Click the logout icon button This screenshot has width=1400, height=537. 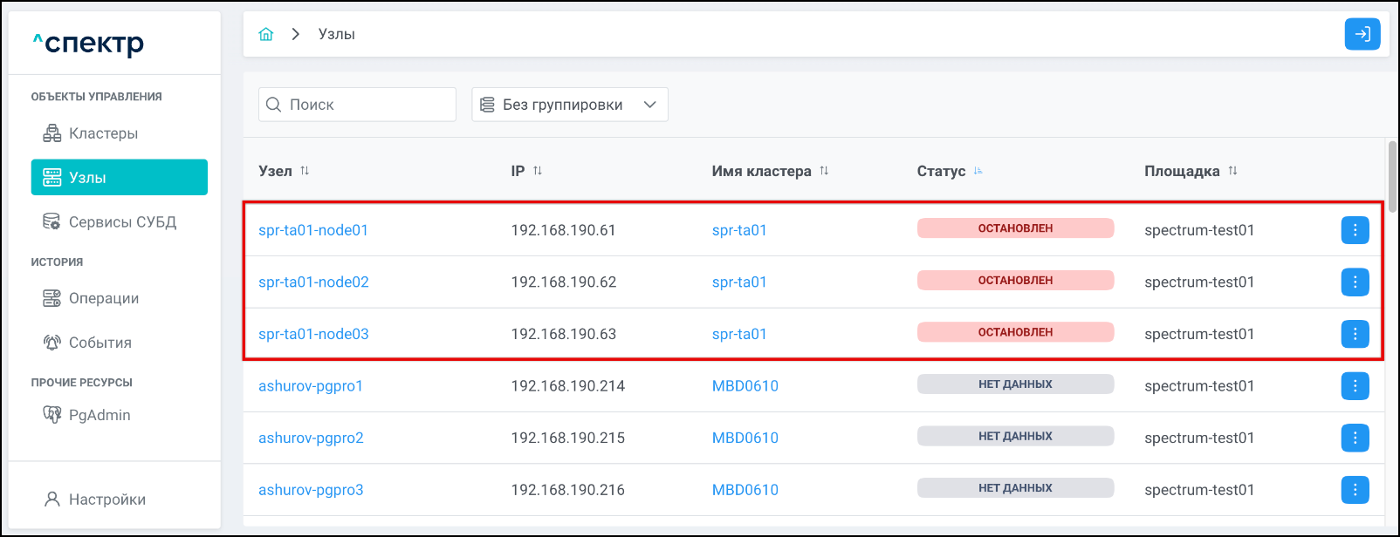pos(1362,34)
